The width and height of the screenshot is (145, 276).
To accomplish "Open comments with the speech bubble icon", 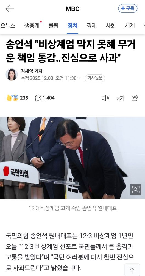I will [x=38, y=98].
